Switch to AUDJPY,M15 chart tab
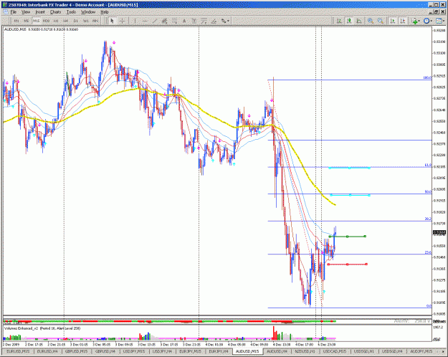The width and height of the screenshot is (448, 357). pos(421,351)
